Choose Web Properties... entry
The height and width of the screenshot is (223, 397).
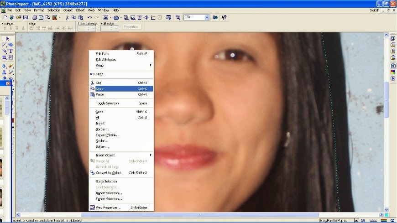click(x=121, y=207)
